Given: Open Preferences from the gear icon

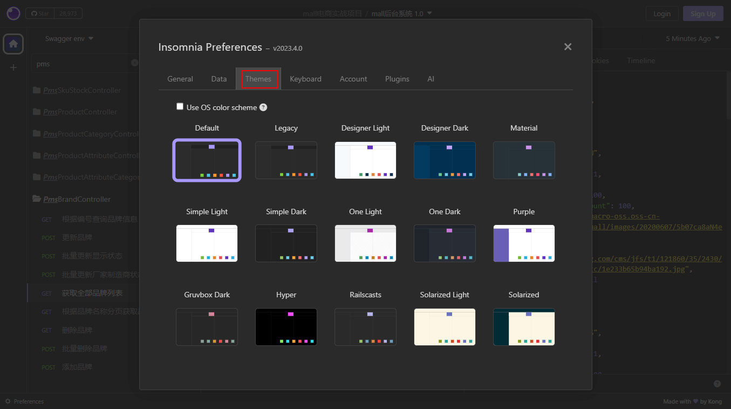Looking at the screenshot, I should pos(8,401).
